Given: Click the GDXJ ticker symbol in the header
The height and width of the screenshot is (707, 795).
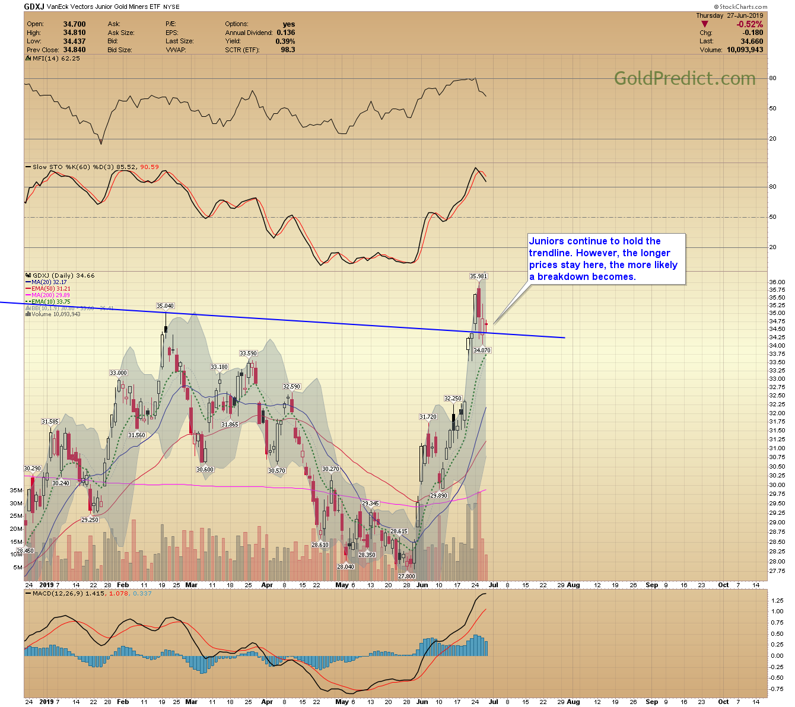Looking at the screenshot, I should (34, 7).
